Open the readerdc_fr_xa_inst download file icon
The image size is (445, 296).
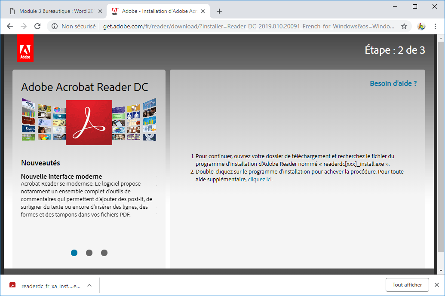point(12,285)
